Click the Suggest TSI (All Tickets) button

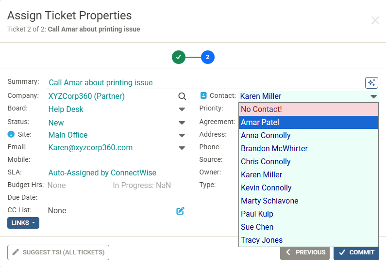[x=58, y=252]
